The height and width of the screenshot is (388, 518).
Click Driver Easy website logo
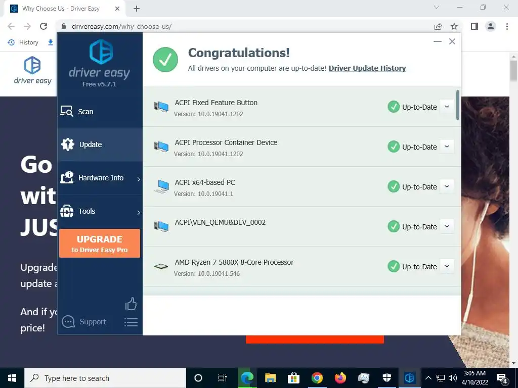32,70
